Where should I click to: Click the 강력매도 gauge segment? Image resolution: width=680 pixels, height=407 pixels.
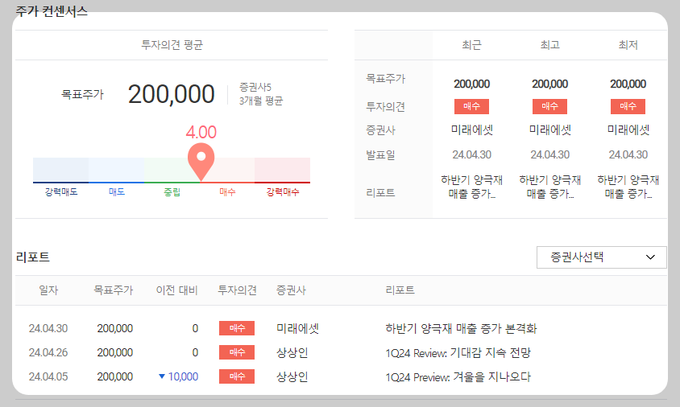tap(60, 171)
